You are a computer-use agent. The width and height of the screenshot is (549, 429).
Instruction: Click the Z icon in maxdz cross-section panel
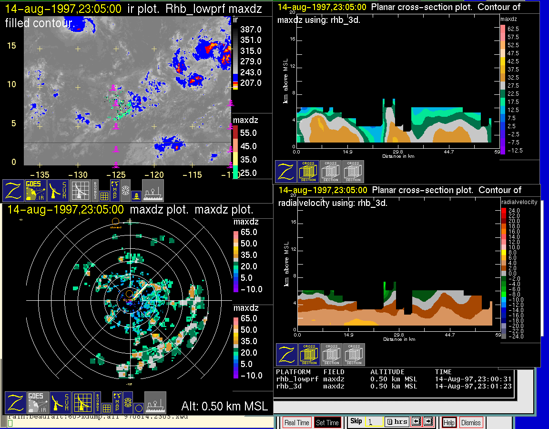[x=286, y=172]
